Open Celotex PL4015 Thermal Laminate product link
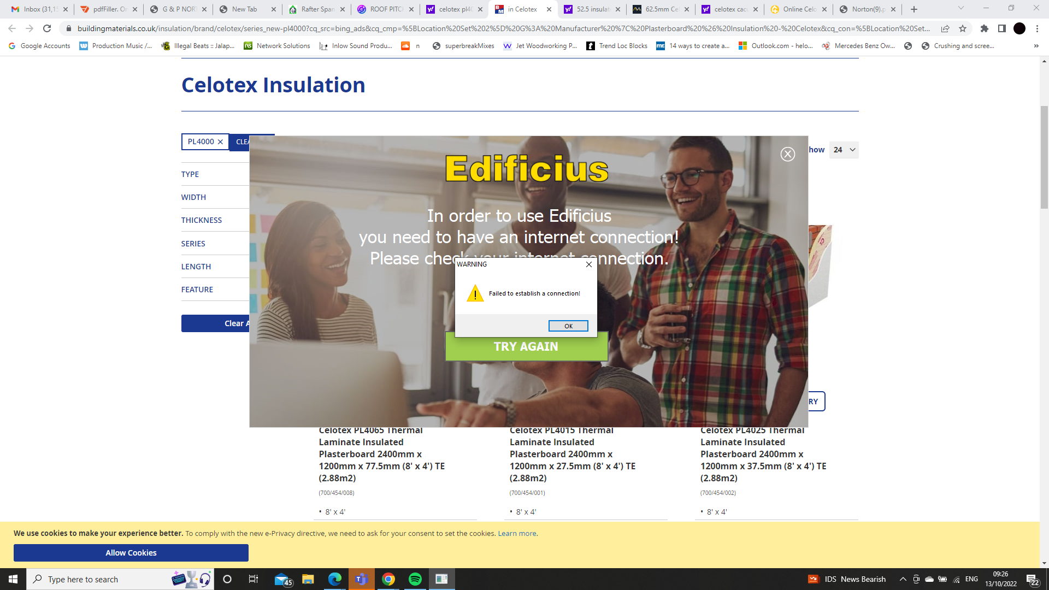This screenshot has width=1049, height=590. (572, 454)
